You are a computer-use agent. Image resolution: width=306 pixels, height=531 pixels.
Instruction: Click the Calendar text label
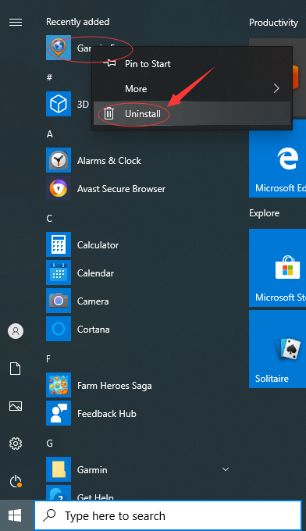tap(95, 273)
